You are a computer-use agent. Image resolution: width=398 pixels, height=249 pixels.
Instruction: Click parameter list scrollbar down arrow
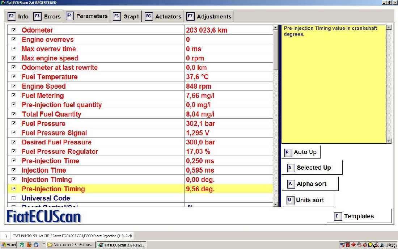(x=275, y=204)
